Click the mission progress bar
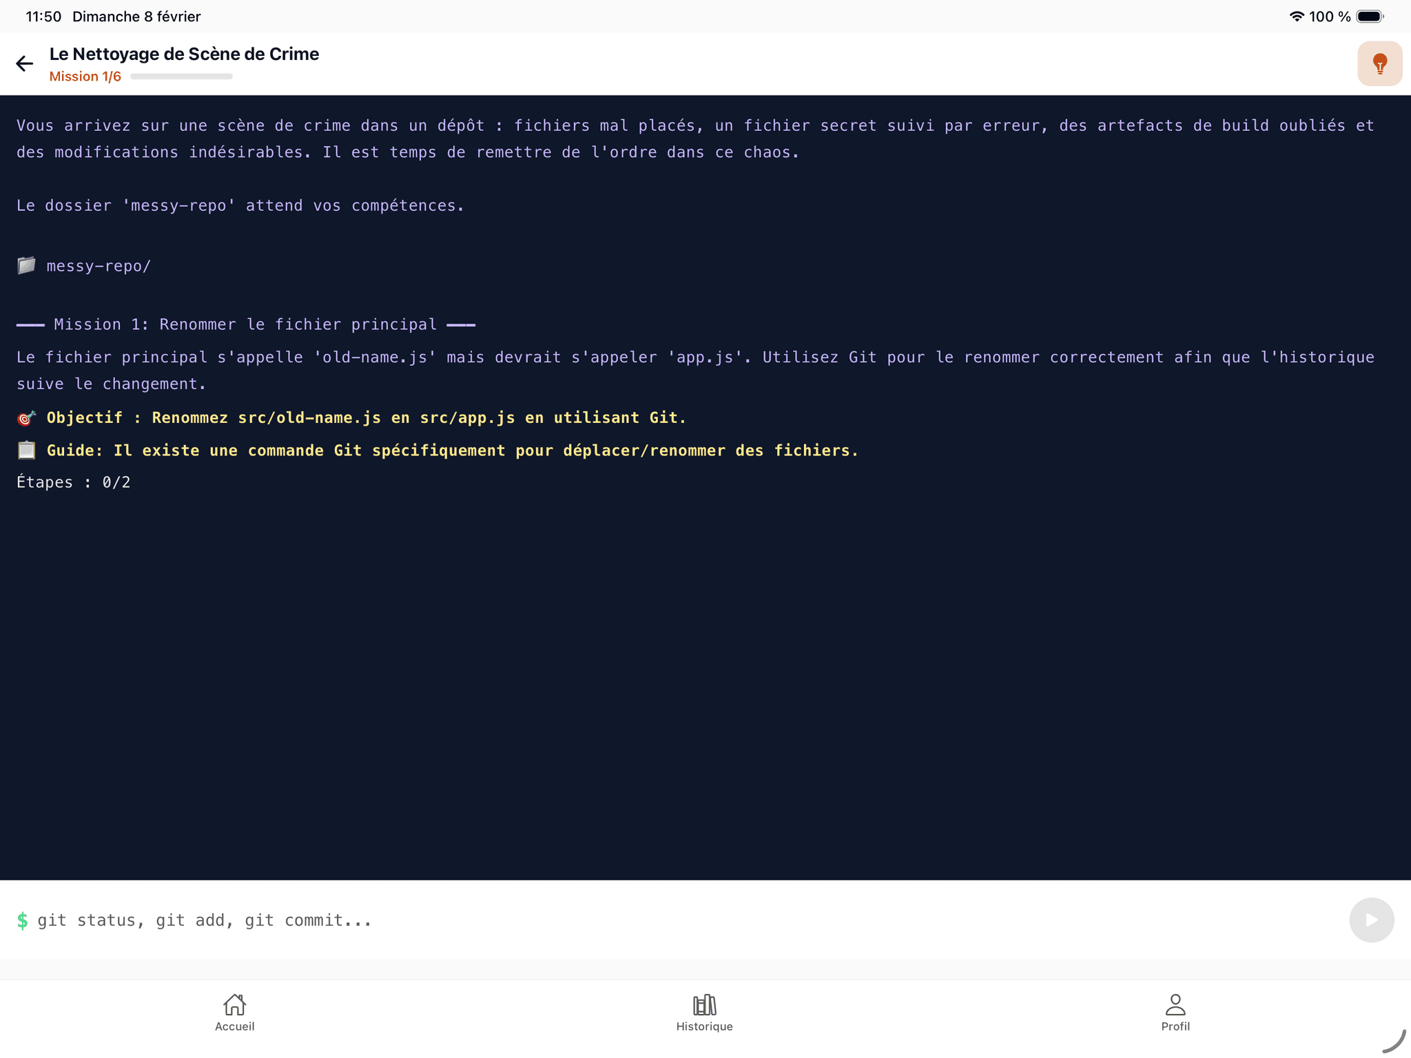The image size is (1411, 1058). (181, 76)
